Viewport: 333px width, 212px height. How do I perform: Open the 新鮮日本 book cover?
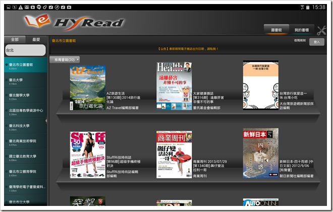(260, 153)
